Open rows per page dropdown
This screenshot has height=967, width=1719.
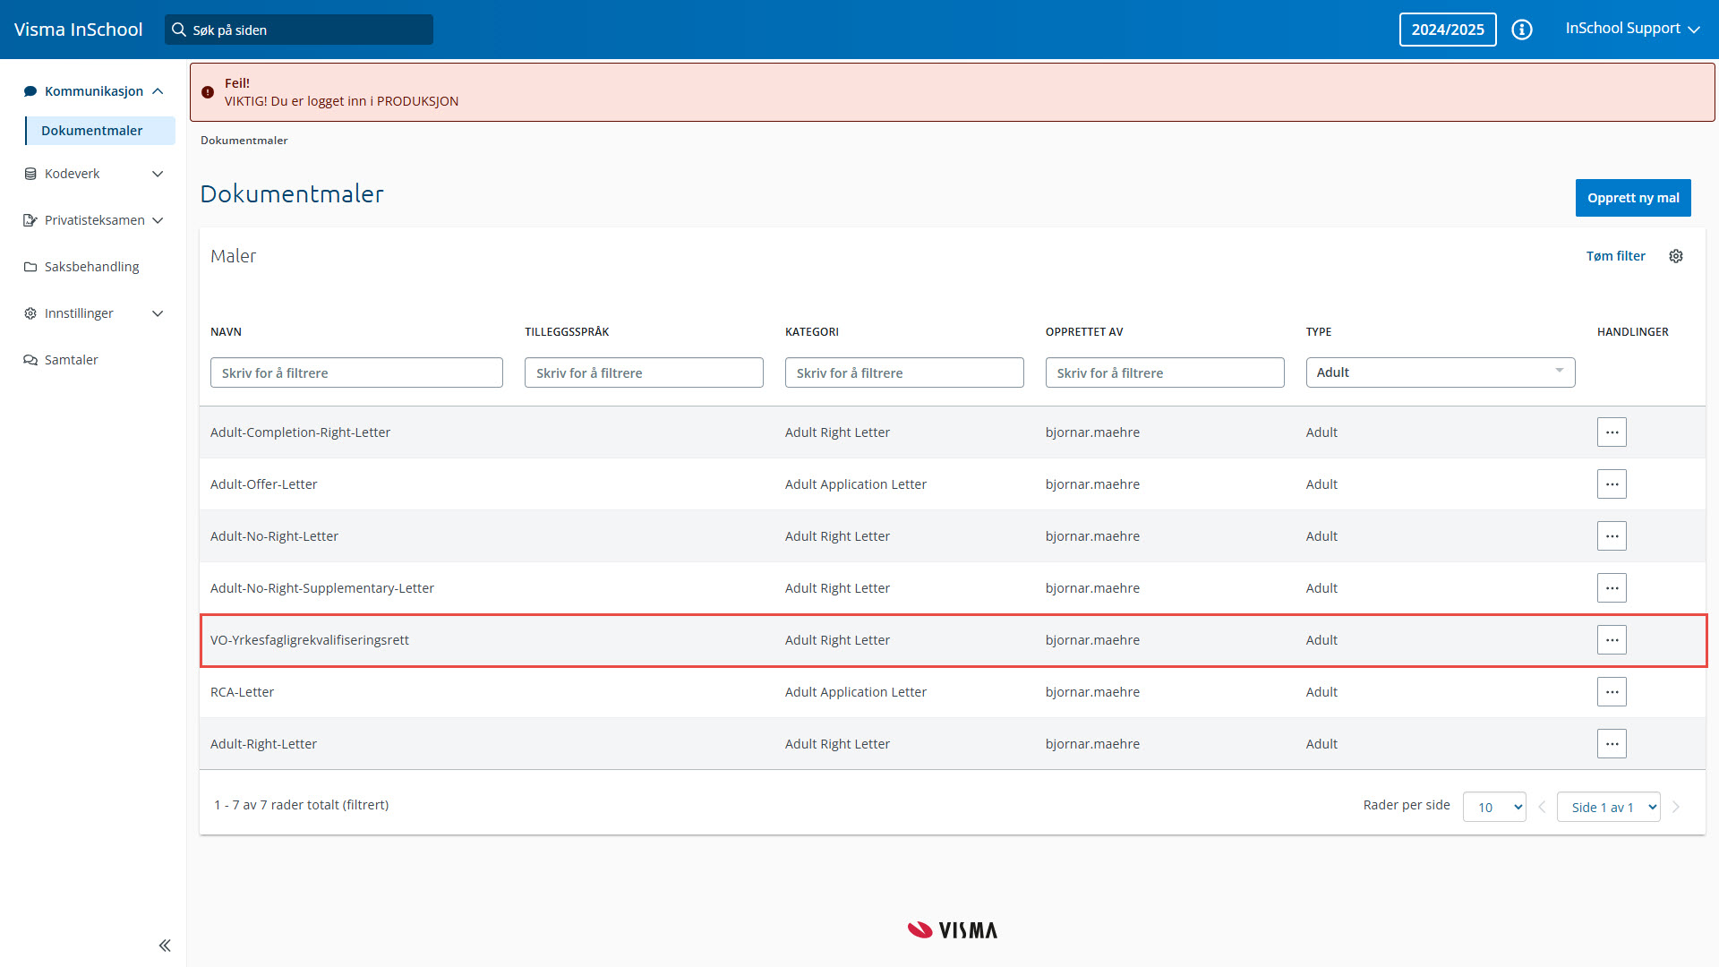point(1494,807)
